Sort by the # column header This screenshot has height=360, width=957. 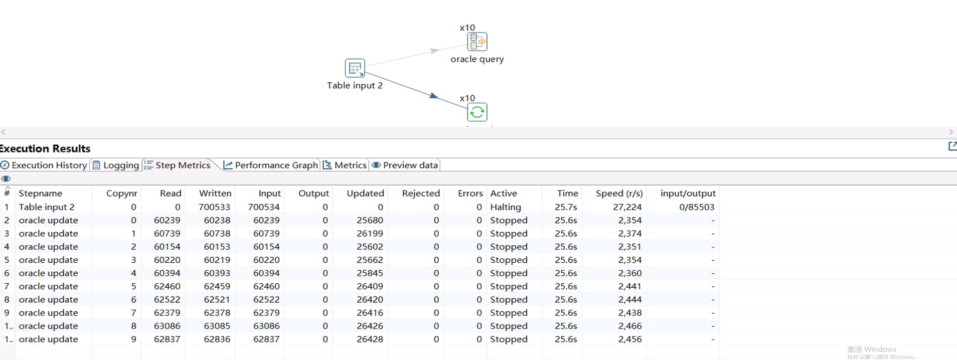[7, 193]
